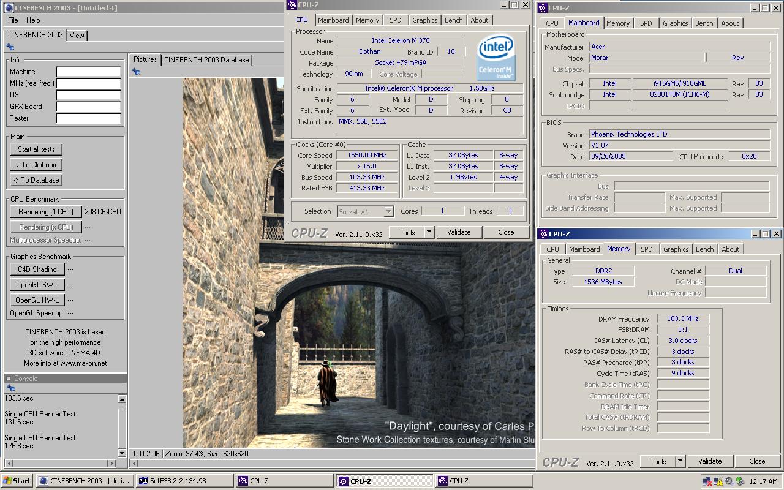The width and height of the screenshot is (784, 490).
Task: Open Tools dropdown arrow in CPU-Z CPU window
Action: pos(429,232)
